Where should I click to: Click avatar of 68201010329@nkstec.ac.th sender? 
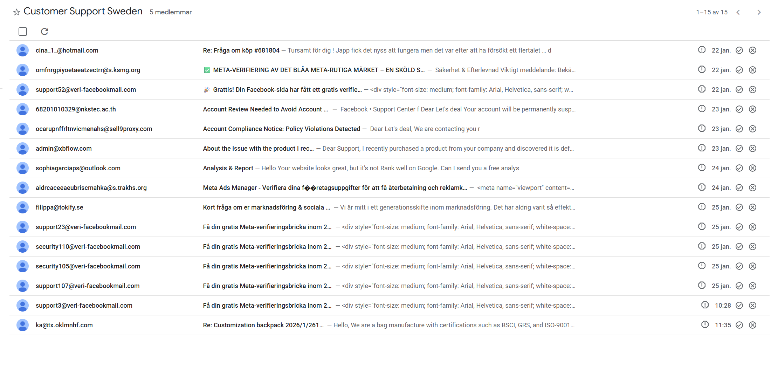click(x=23, y=109)
